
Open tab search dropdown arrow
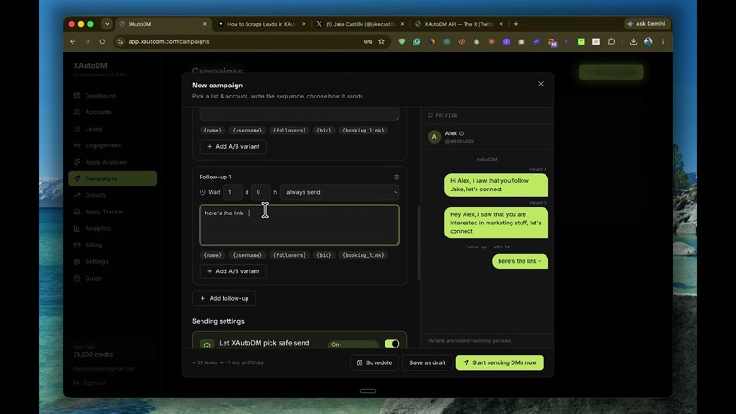pos(107,24)
